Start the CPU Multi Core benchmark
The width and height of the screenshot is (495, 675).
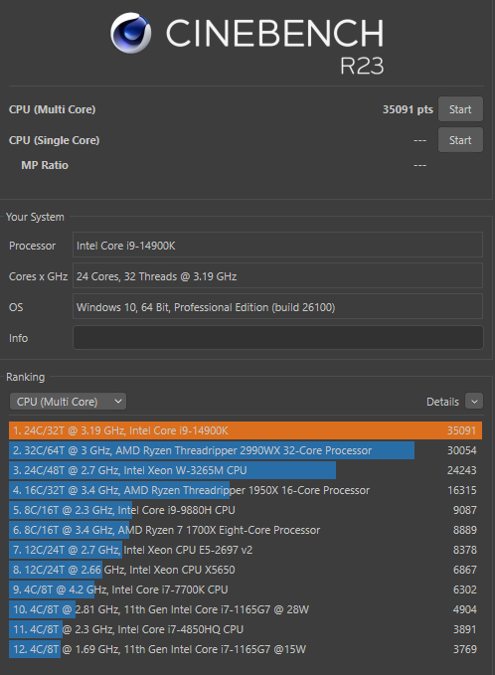pos(460,109)
